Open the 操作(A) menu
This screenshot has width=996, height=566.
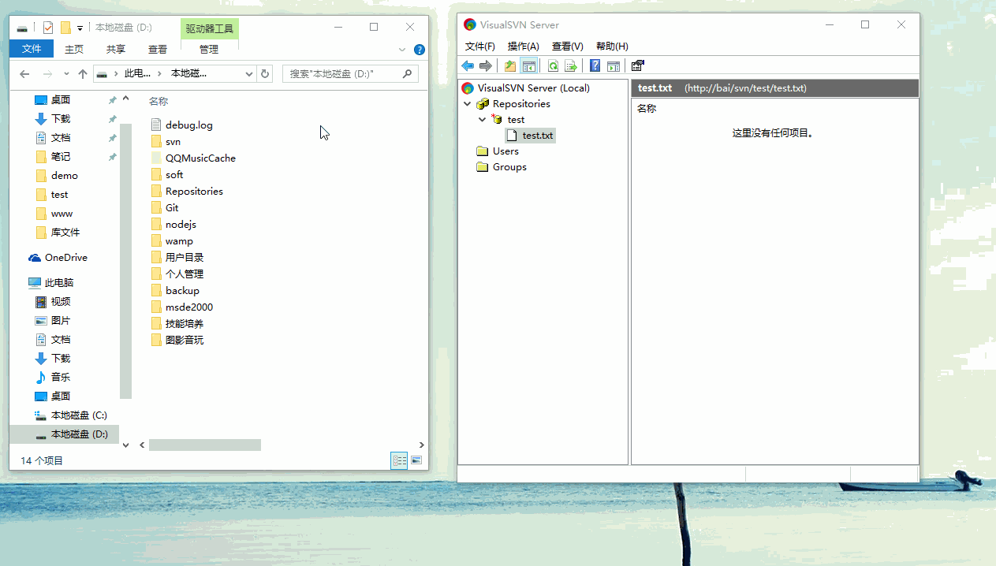pos(524,47)
